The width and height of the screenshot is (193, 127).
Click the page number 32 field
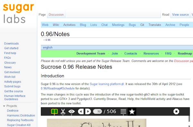[97, 112]
